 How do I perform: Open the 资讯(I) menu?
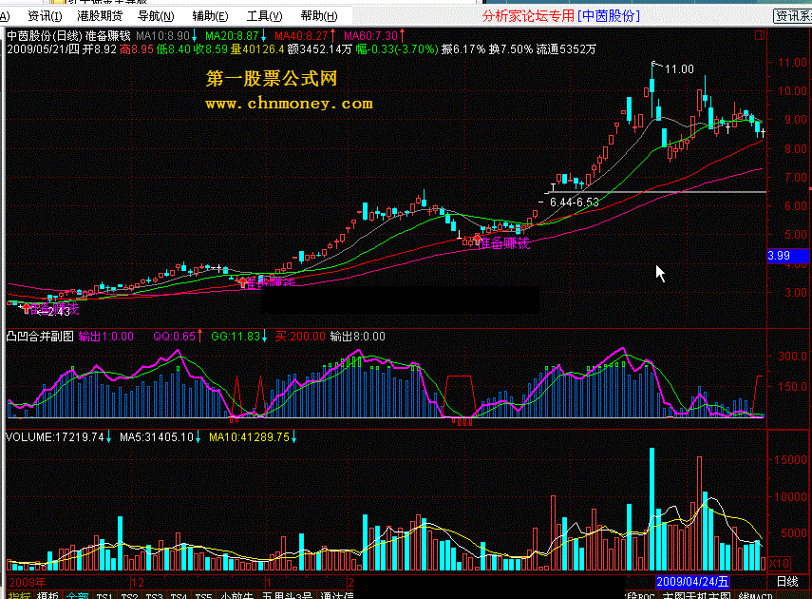pyautogui.click(x=45, y=16)
